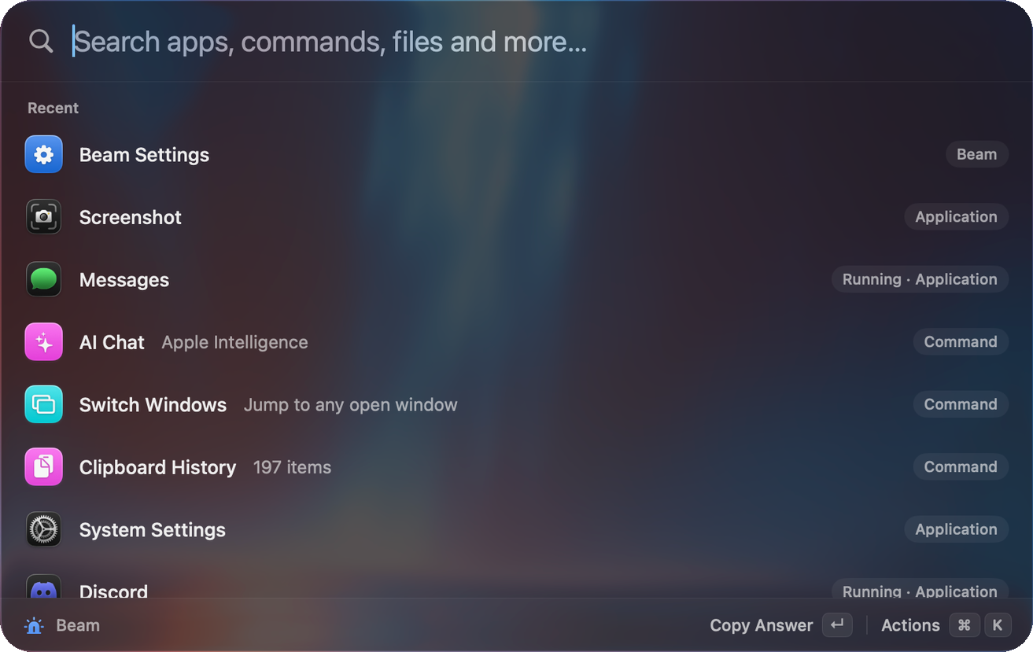Select the Screenshot row title

pos(131,218)
